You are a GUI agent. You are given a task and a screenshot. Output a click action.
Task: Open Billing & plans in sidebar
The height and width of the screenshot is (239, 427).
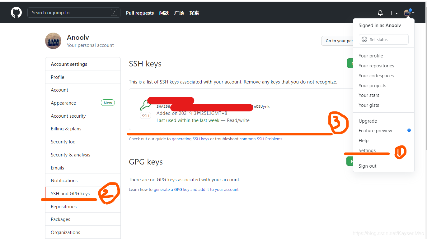(x=83, y=129)
